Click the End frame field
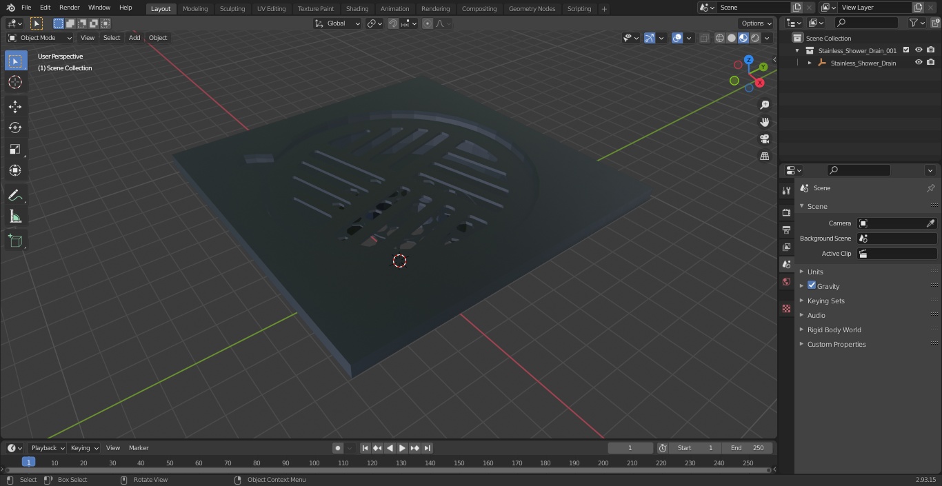Viewport: 942px width, 486px height. coord(747,448)
